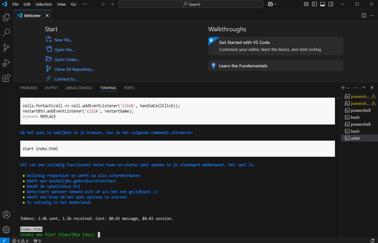Open the Run and Debug view
The width and height of the screenshot is (378, 243).
[x=6, y=63]
